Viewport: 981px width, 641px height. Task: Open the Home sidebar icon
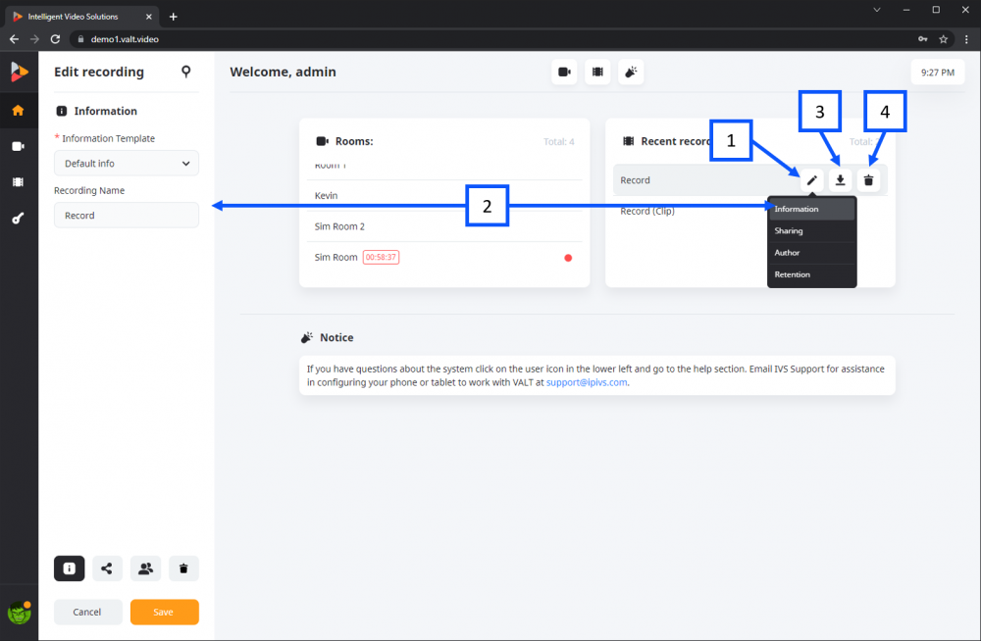point(18,111)
